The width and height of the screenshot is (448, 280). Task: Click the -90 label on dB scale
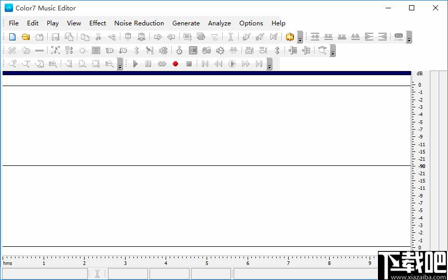tap(422, 166)
